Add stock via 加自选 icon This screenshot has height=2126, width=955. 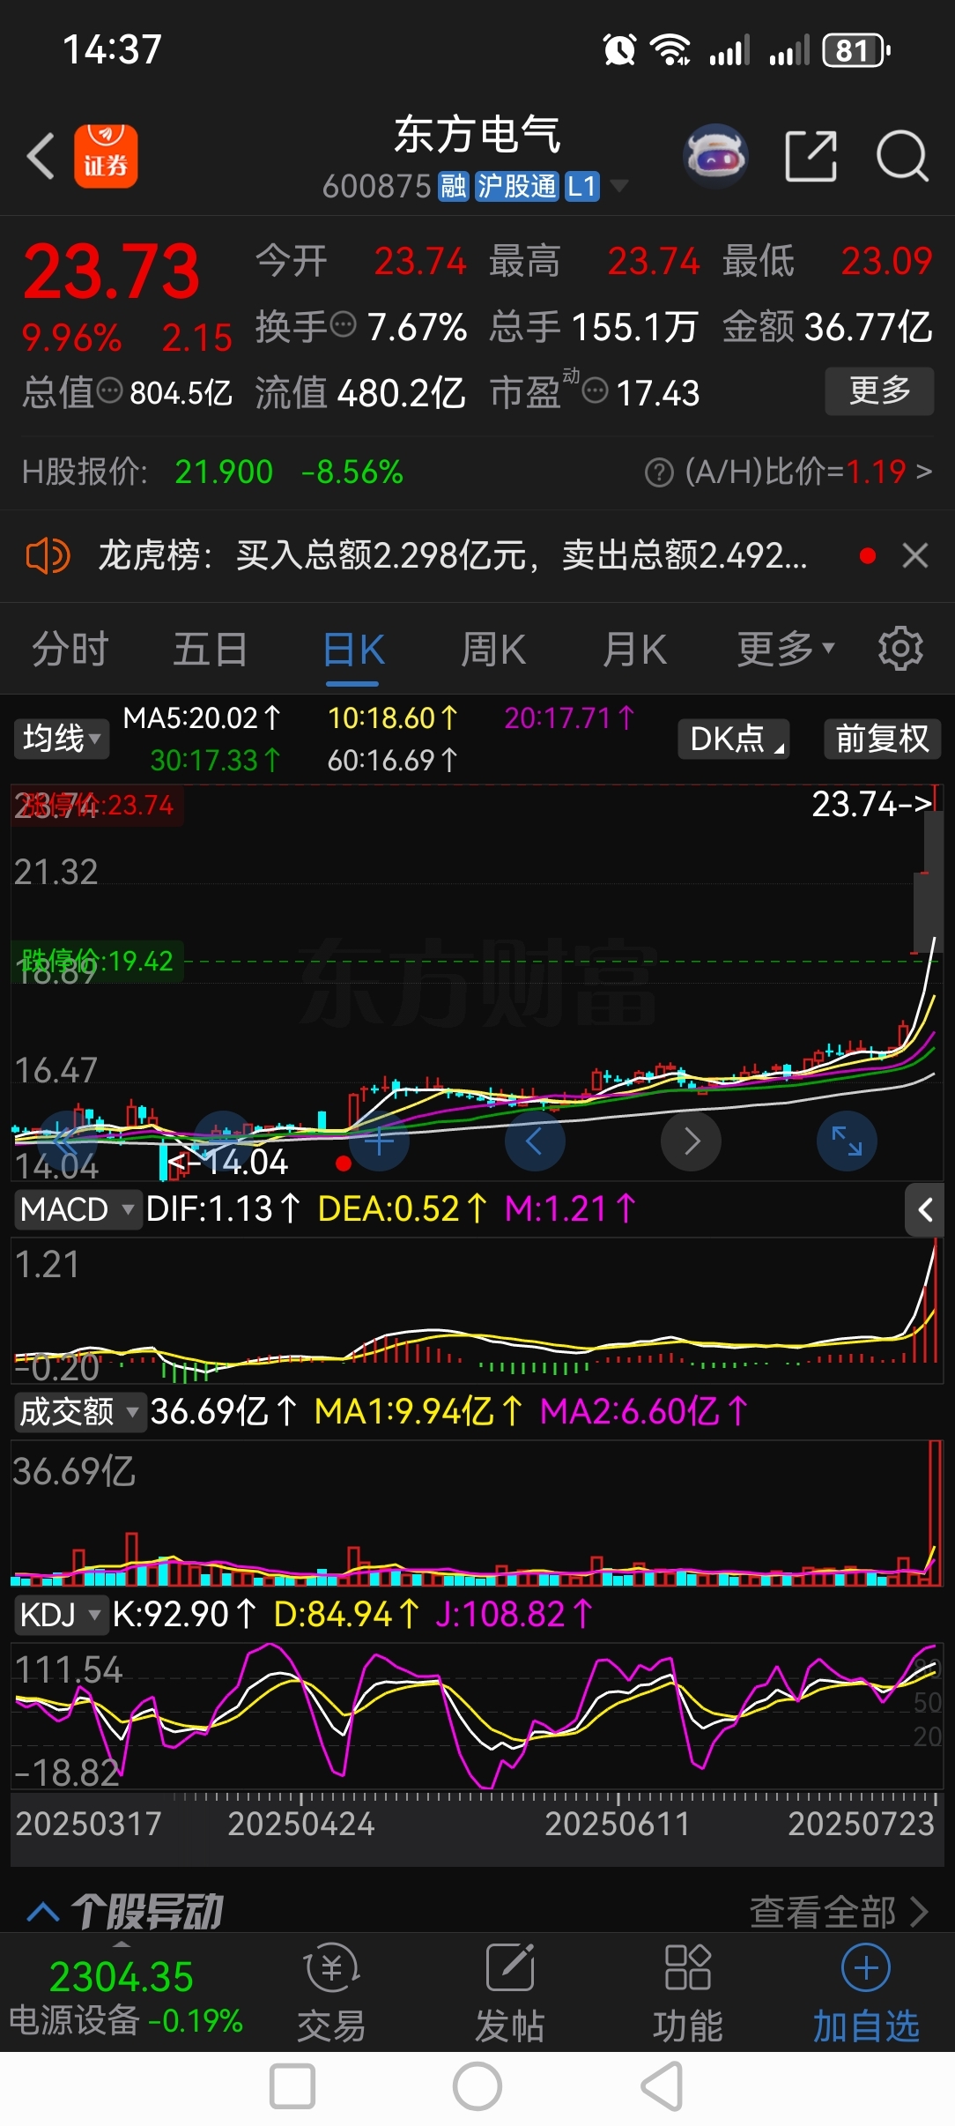click(866, 1994)
